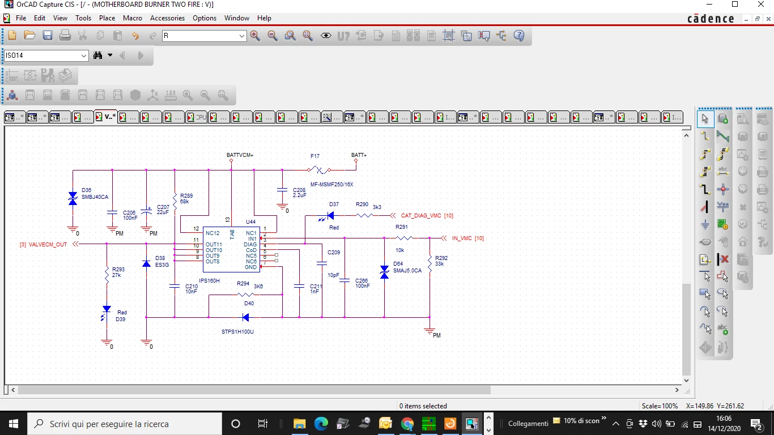Image resolution: width=774 pixels, height=435 pixels.
Task: Open File Explorer from the taskbar
Action: pyautogui.click(x=300, y=424)
